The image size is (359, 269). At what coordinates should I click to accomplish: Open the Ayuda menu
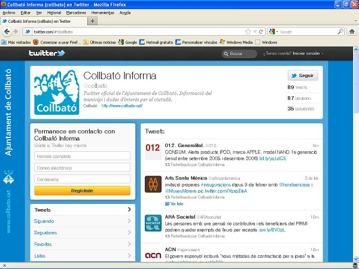[125, 13]
